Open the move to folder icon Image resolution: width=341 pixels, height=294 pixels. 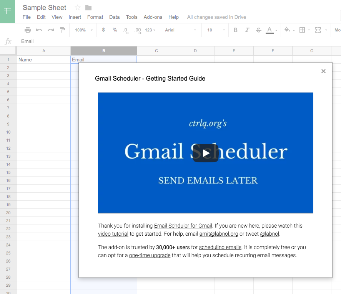88,8
